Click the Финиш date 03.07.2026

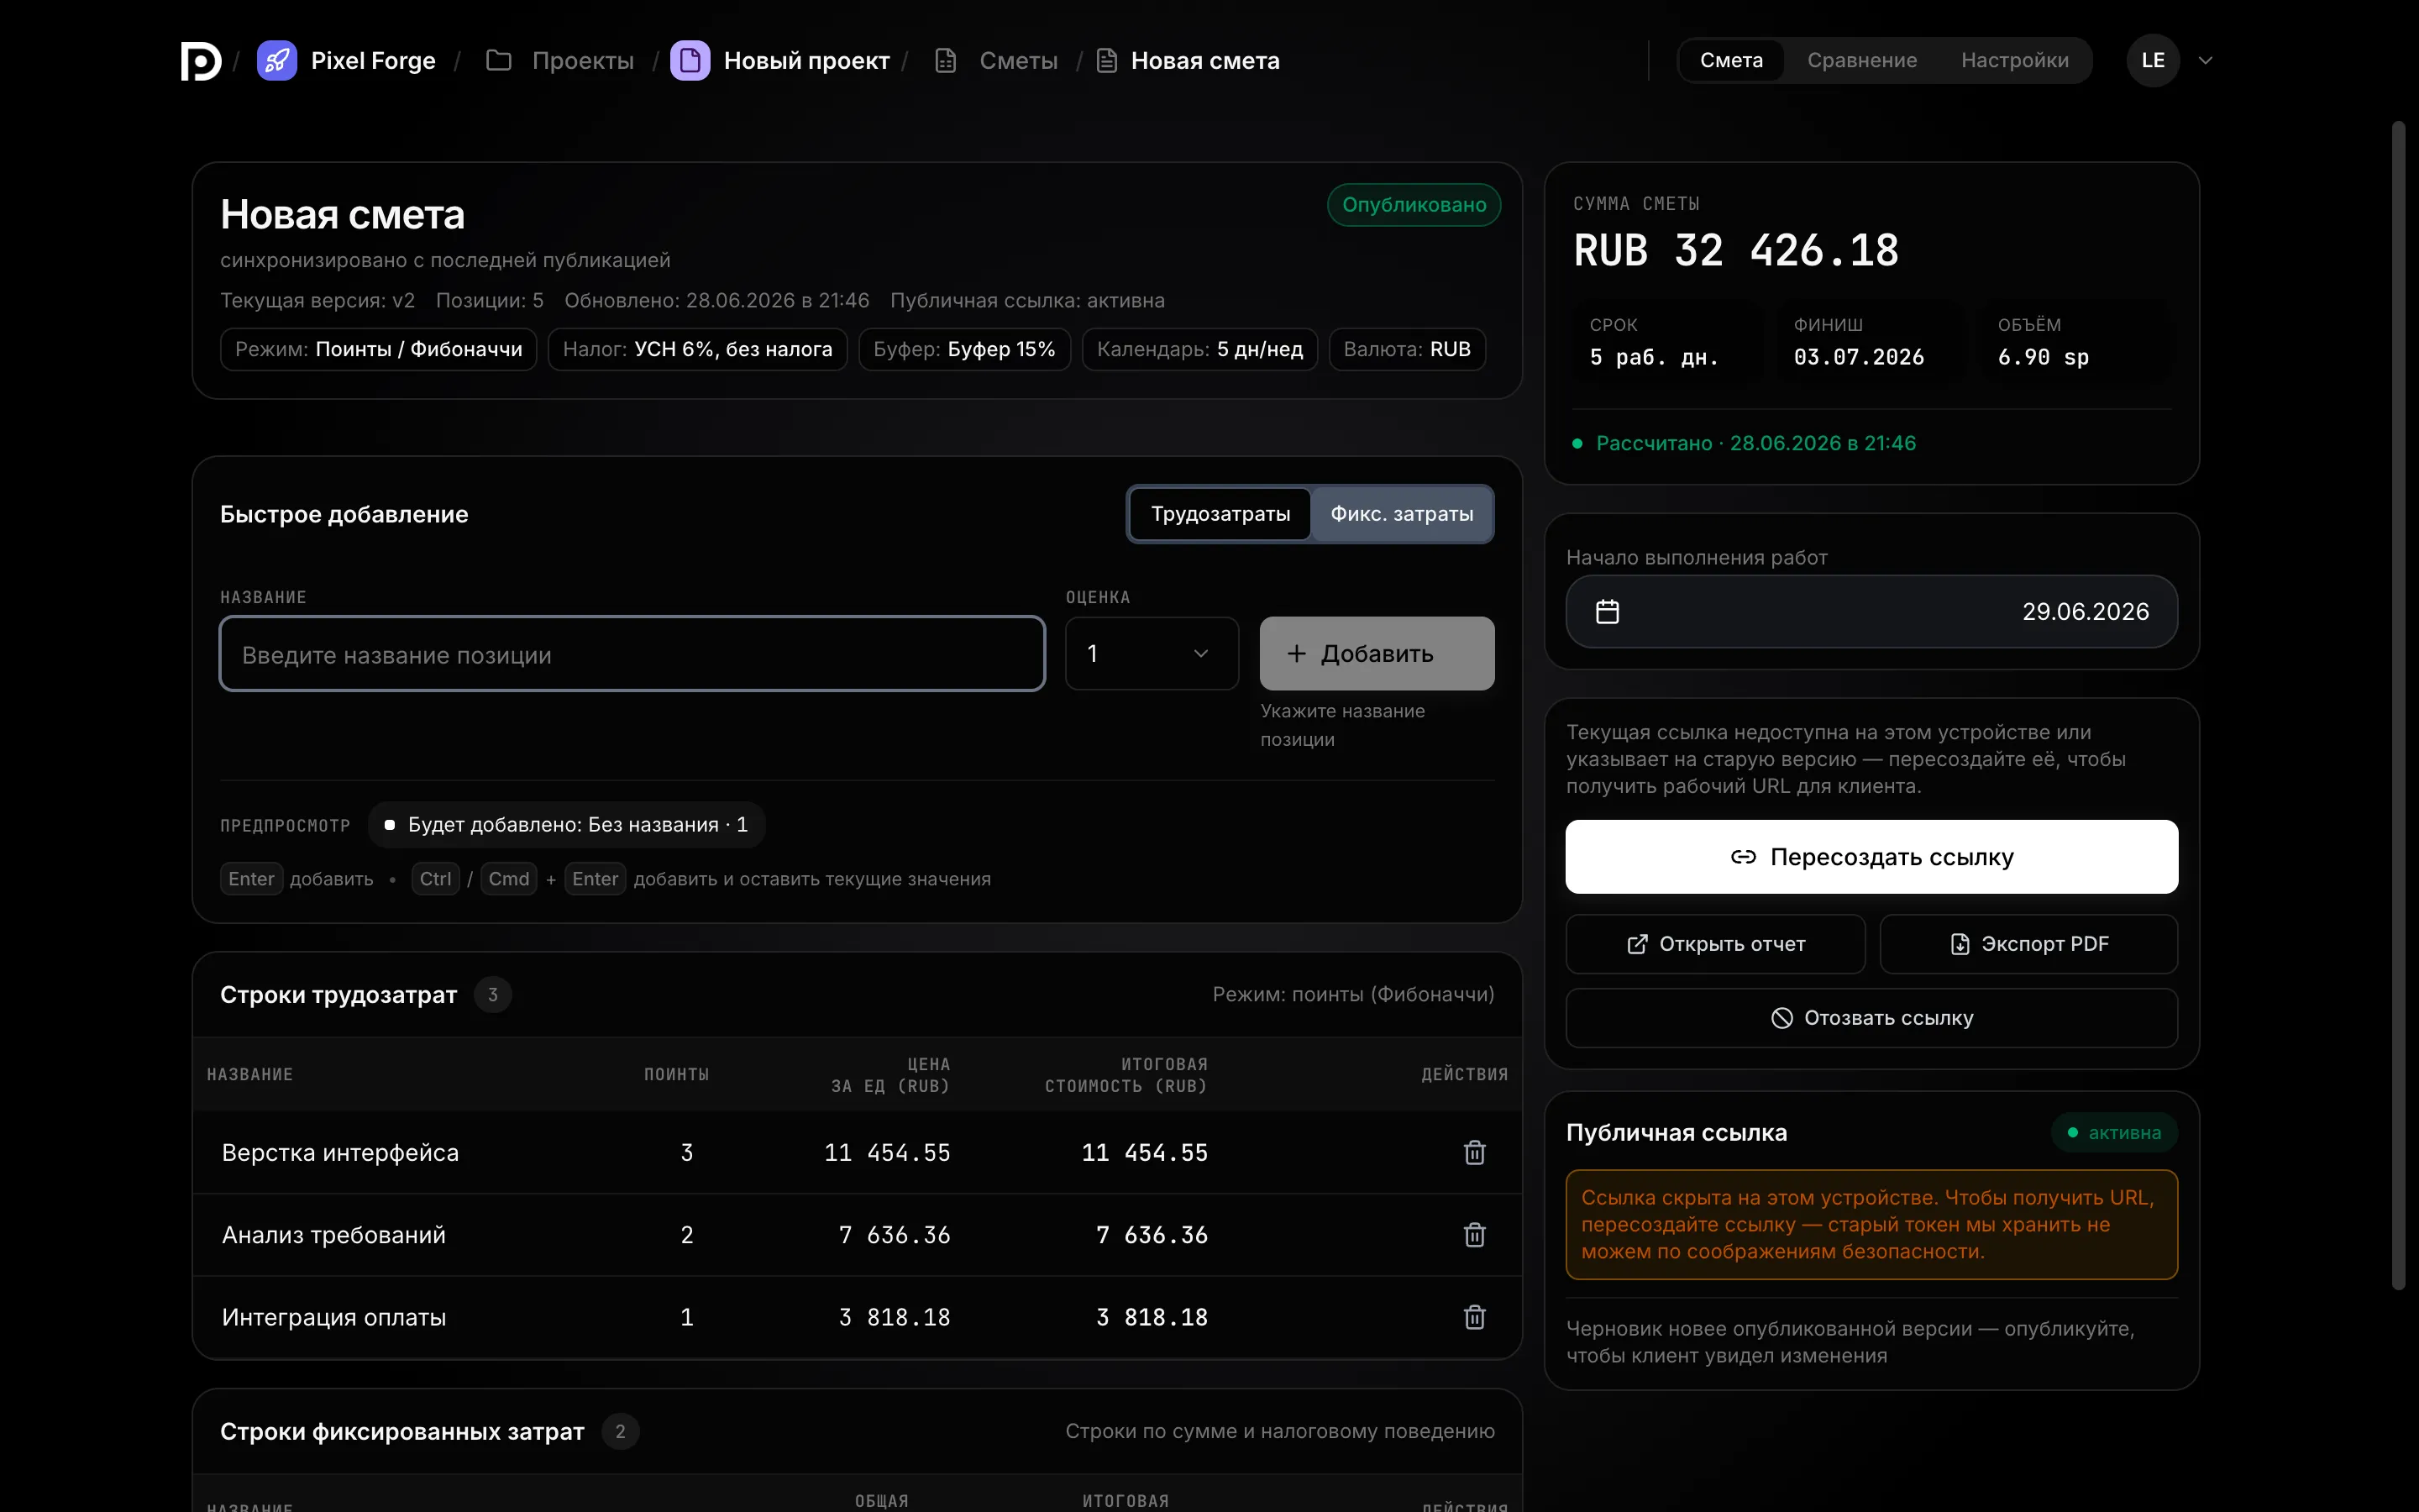[x=1858, y=357]
